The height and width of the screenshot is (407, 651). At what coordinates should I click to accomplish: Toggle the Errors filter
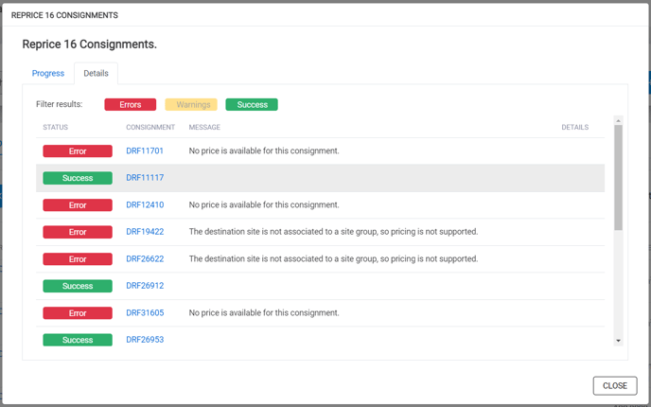[131, 105]
